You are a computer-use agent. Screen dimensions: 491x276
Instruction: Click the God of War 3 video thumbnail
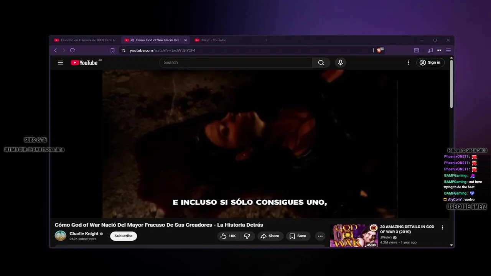pos(354,236)
